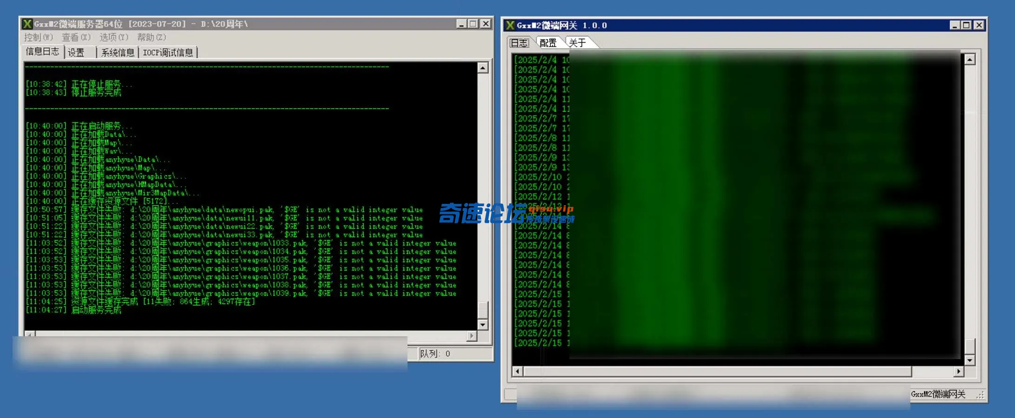Open the 查看 menu in server window
The width and height of the screenshot is (1015, 418).
point(76,37)
